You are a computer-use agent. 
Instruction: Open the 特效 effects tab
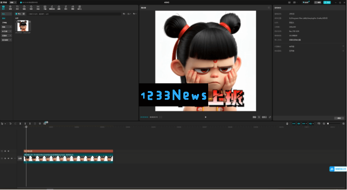[31, 7]
